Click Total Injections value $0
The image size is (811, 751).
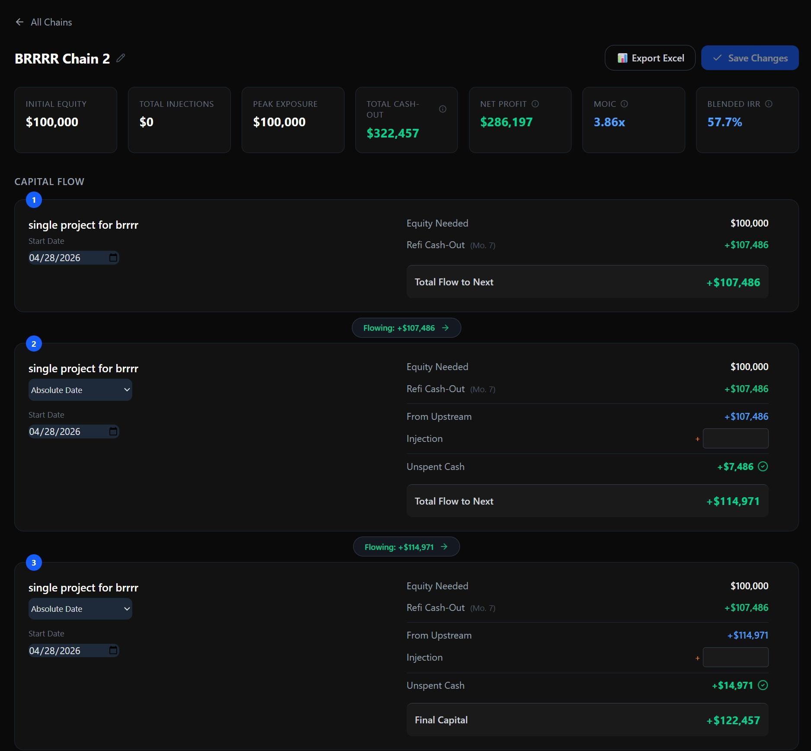click(146, 122)
